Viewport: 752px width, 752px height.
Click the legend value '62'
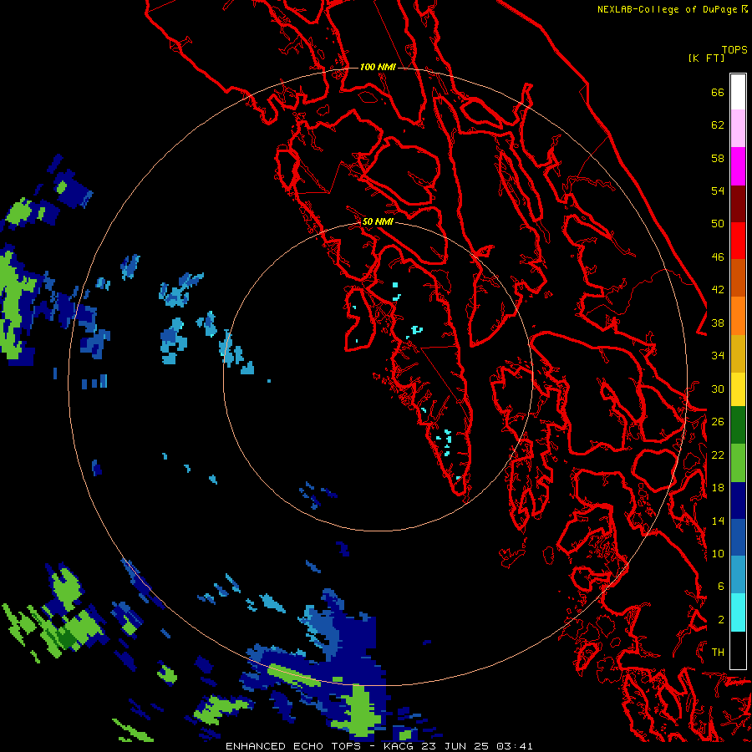(718, 125)
